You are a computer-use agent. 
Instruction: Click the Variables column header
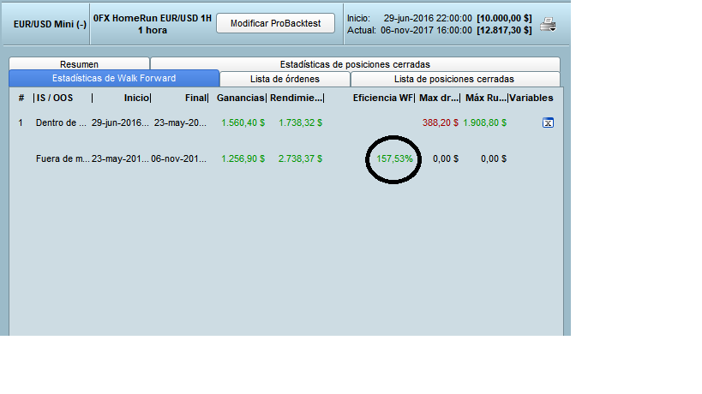coord(531,98)
